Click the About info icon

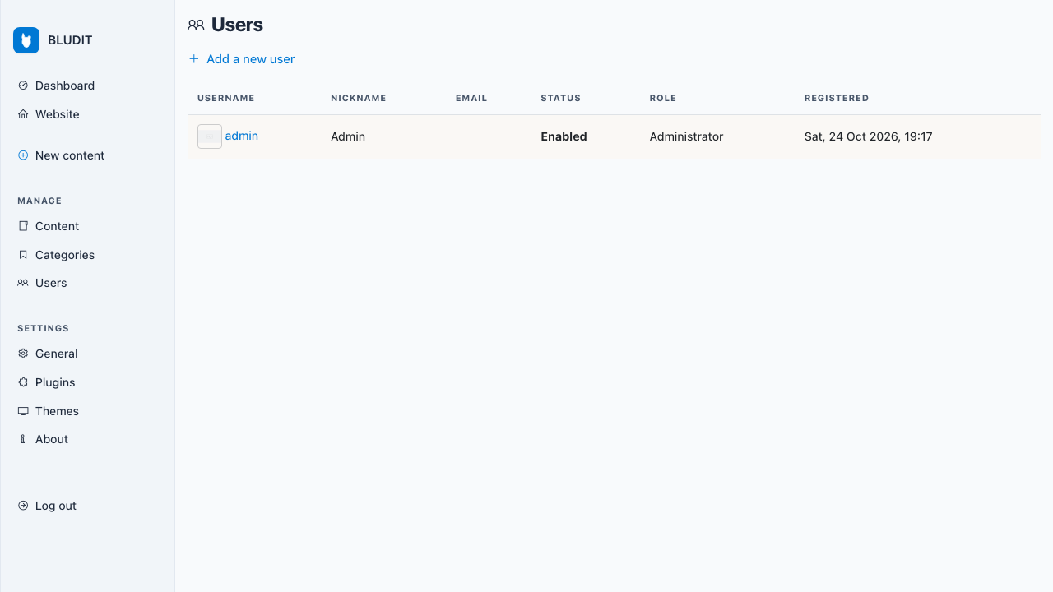(x=23, y=439)
